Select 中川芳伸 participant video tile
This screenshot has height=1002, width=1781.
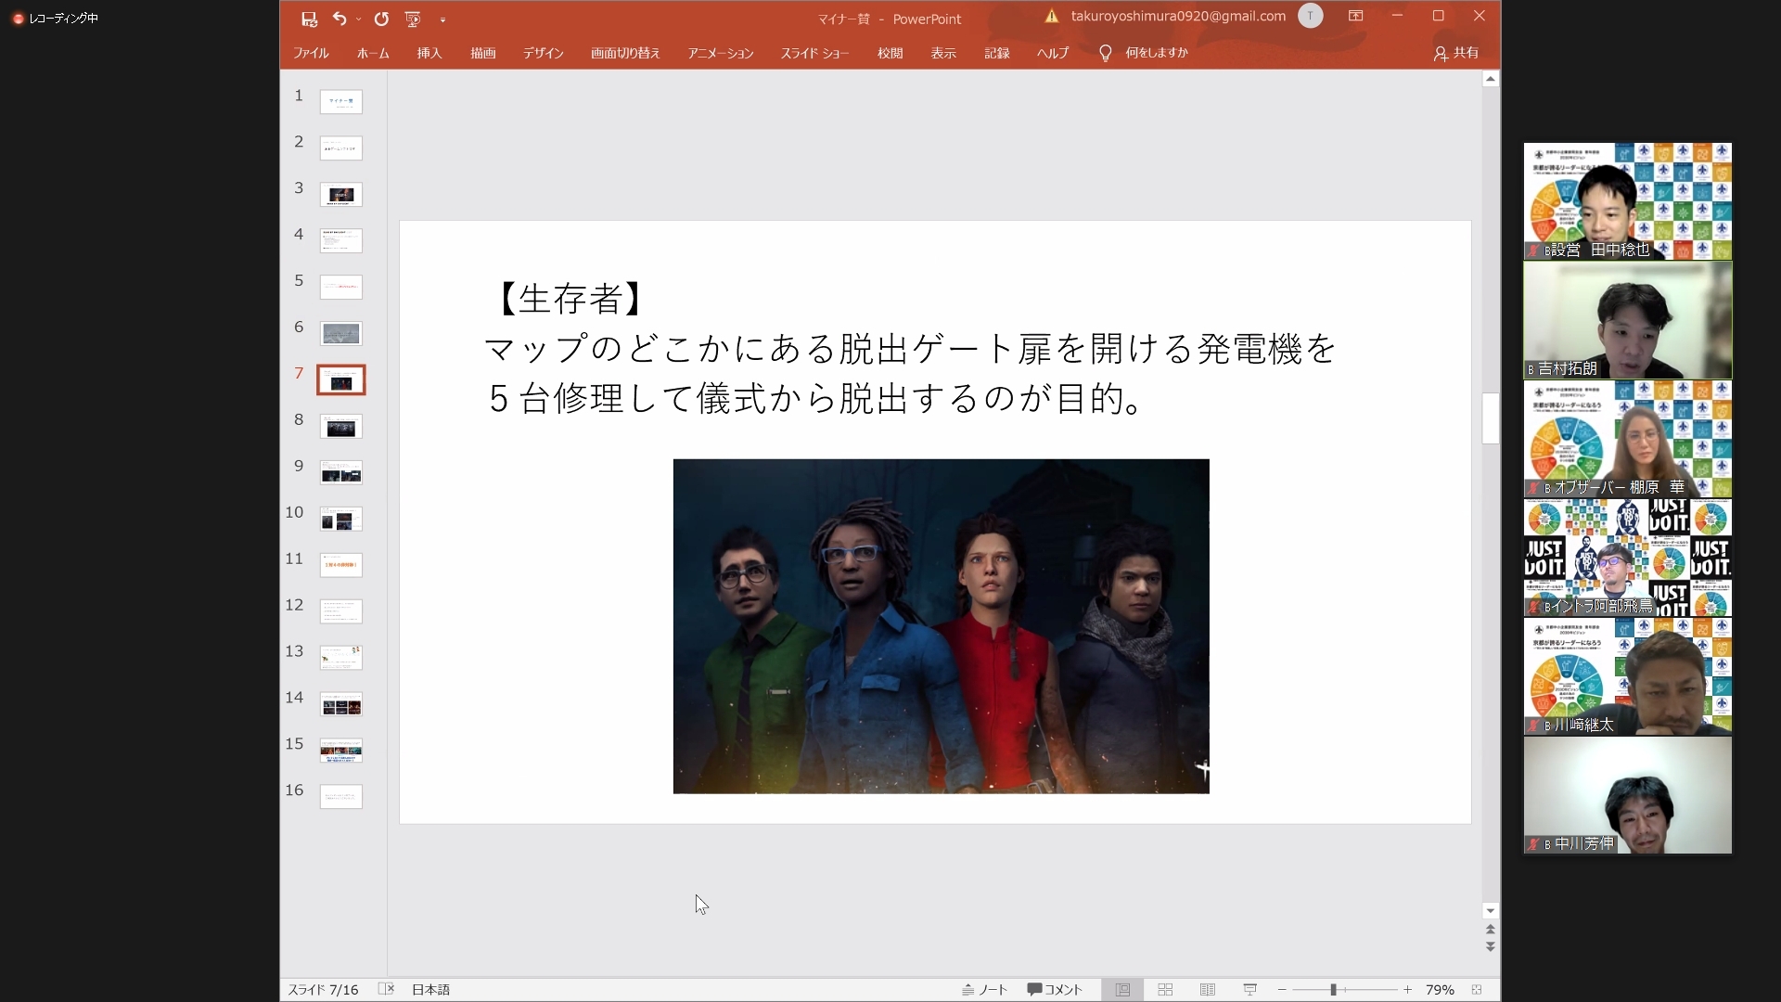pyautogui.click(x=1628, y=795)
